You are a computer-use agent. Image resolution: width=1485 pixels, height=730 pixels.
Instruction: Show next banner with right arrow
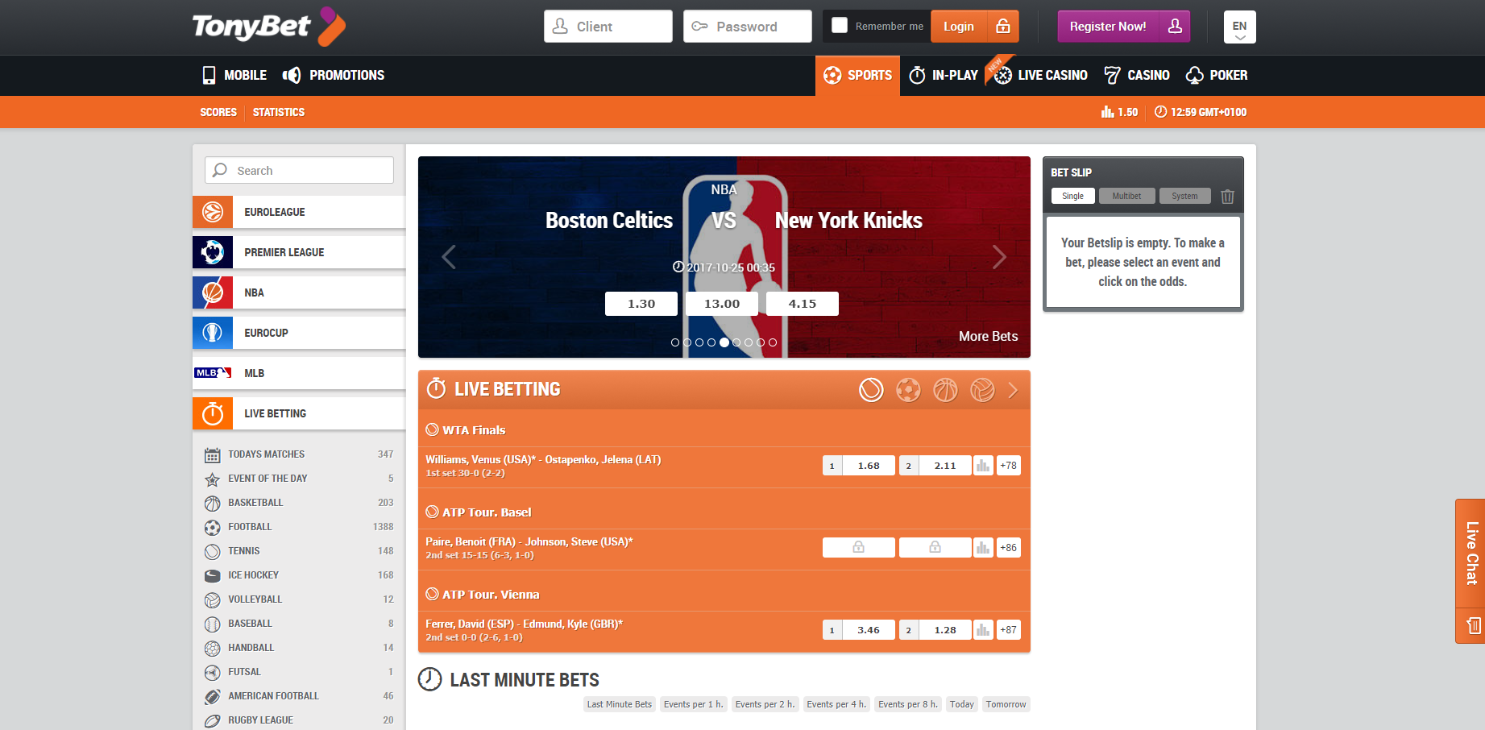pyautogui.click(x=999, y=257)
